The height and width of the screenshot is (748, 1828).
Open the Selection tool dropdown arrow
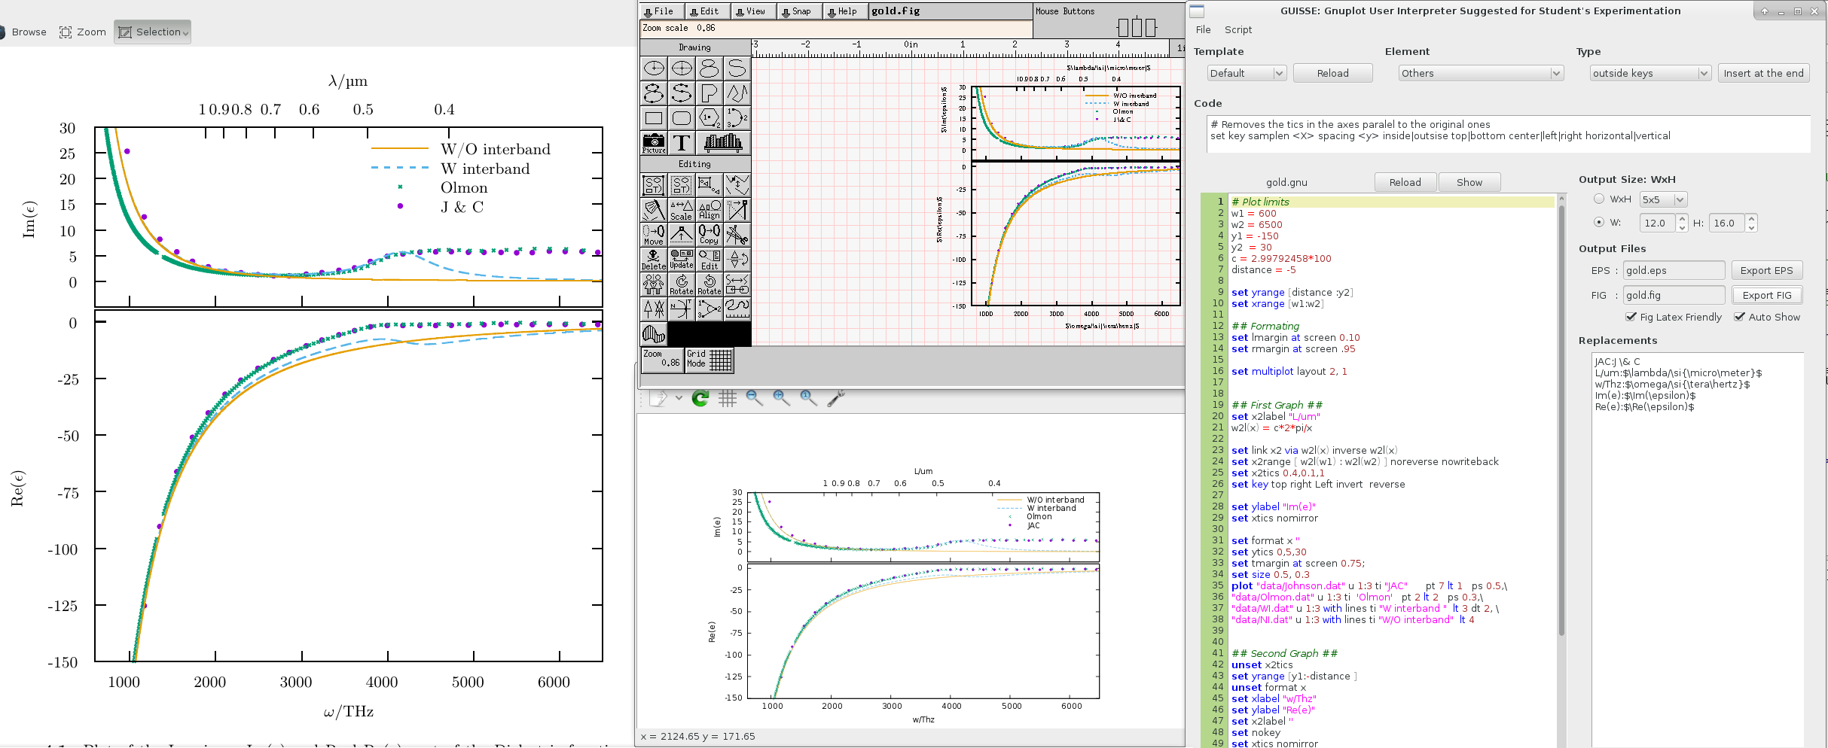(x=185, y=33)
